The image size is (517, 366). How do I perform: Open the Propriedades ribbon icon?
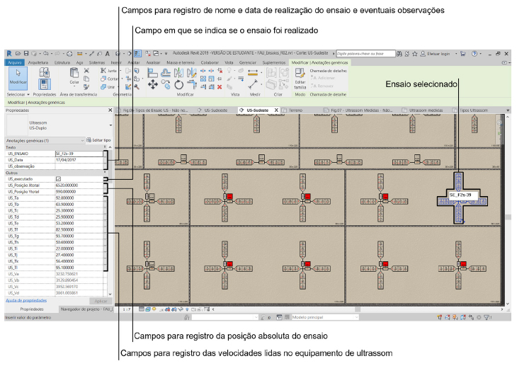(x=44, y=76)
